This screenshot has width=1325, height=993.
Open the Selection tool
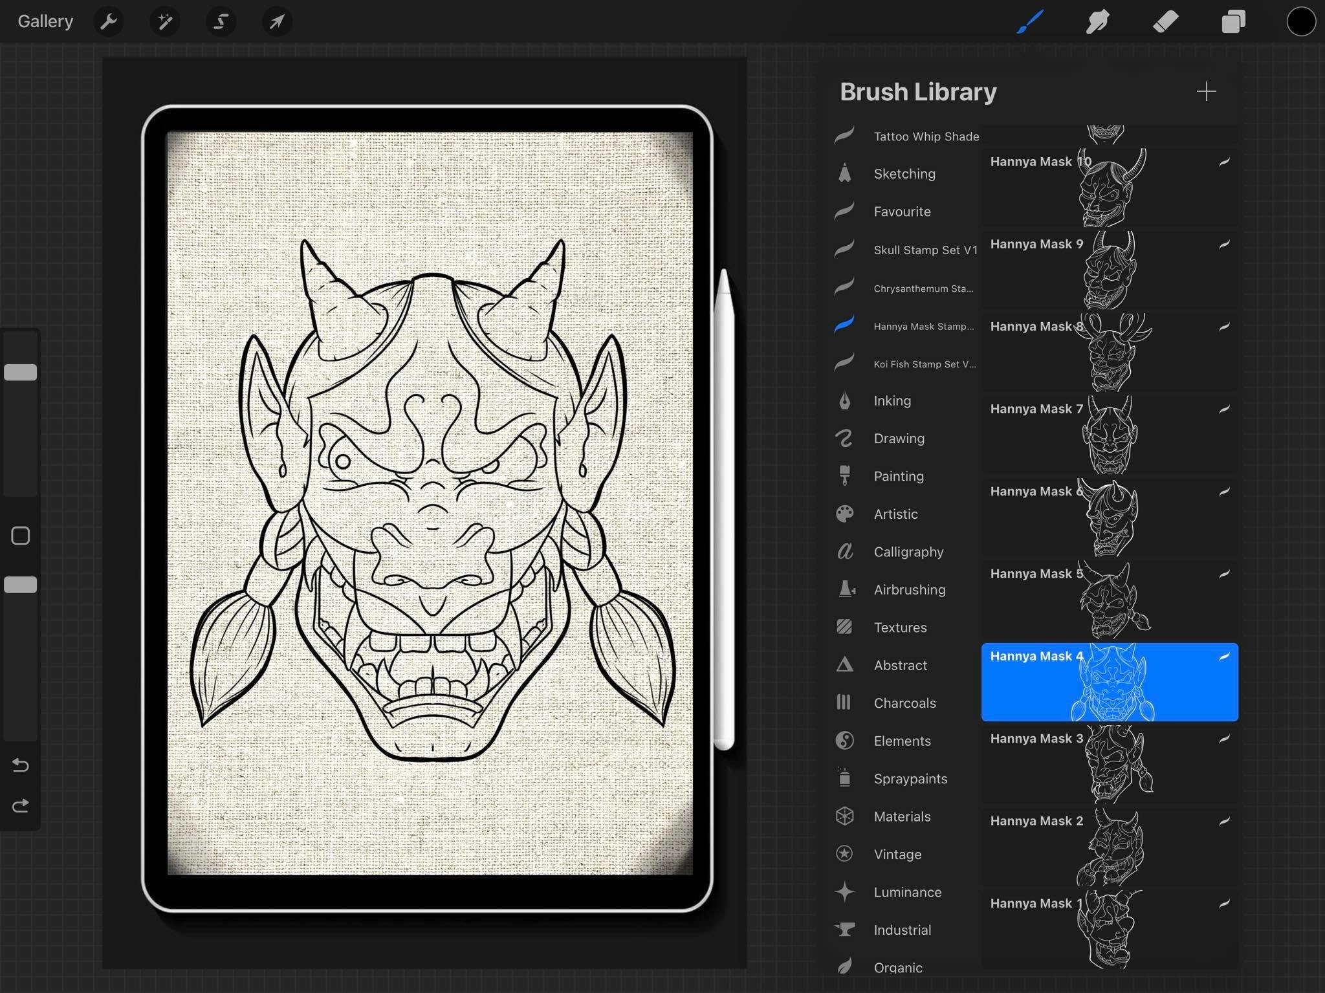tap(220, 21)
